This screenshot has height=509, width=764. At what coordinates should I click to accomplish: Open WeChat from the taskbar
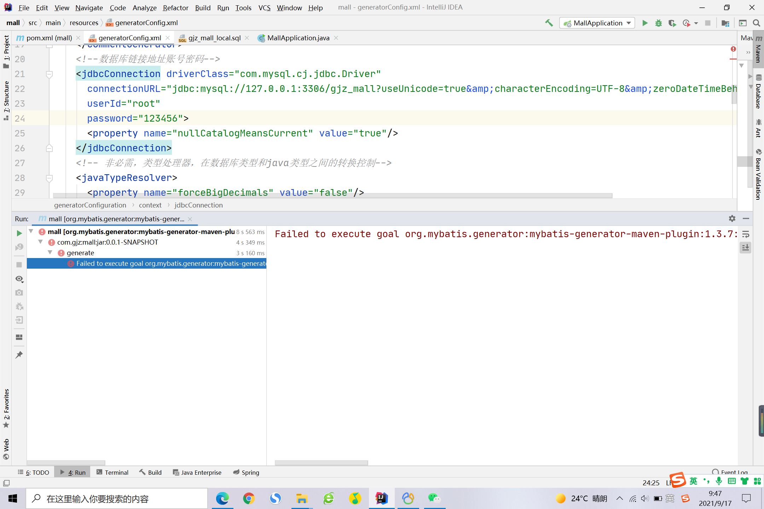(x=434, y=498)
